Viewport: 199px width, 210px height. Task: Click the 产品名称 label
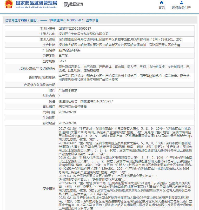pyautogui.click(x=49, y=50)
